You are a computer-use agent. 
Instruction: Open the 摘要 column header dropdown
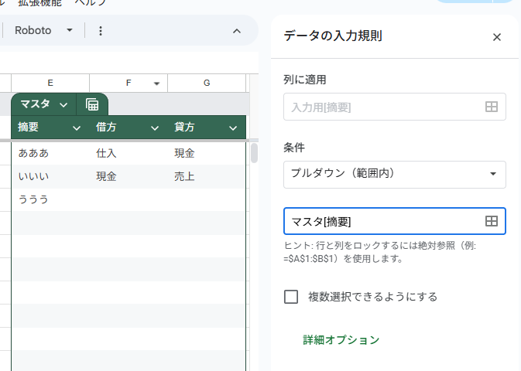[x=76, y=128]
